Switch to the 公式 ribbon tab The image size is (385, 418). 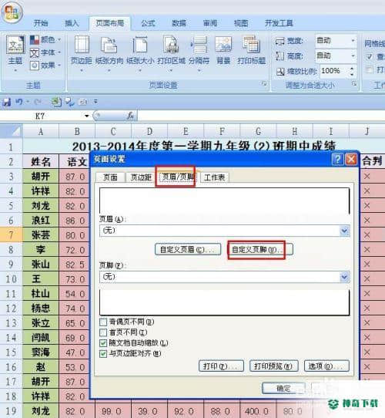tap(148, 23)
